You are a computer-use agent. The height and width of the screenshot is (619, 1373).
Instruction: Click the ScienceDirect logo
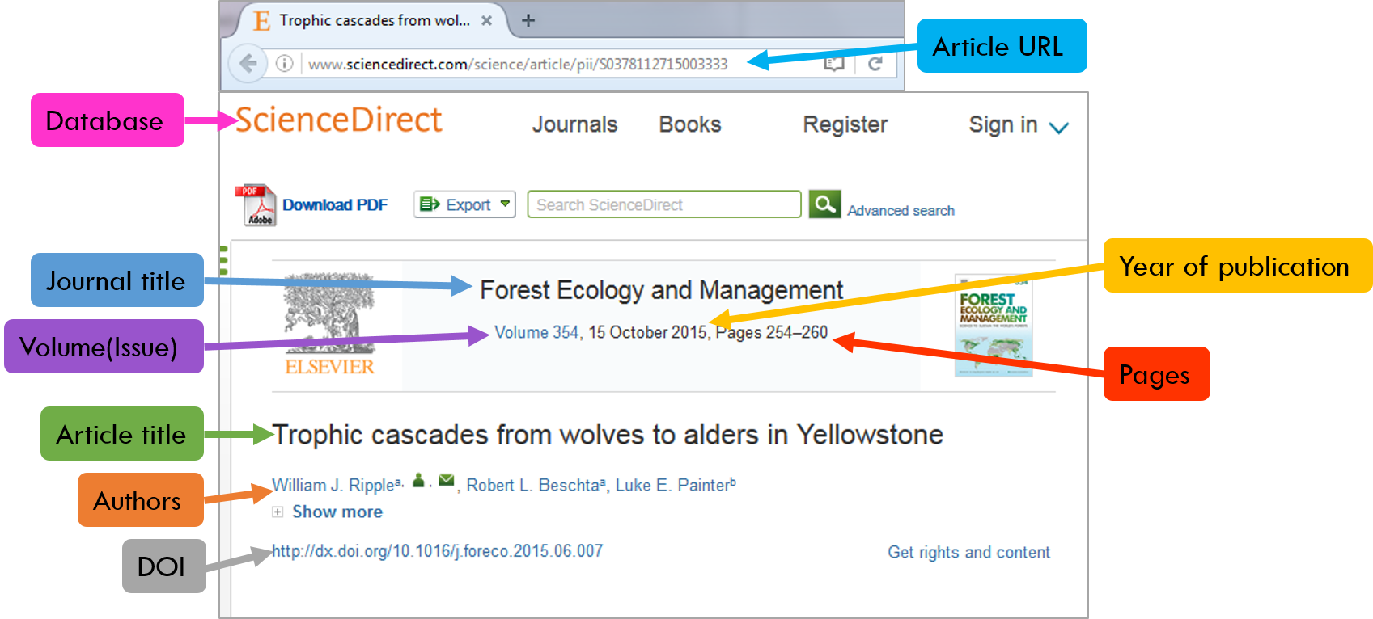point(338,120)
